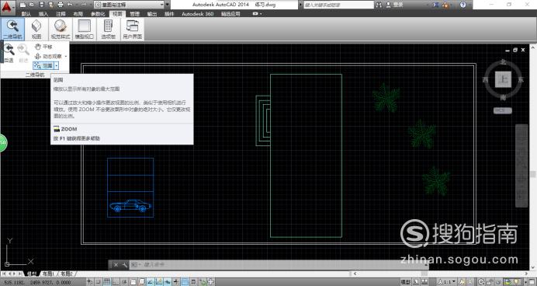Image resolution: width=537 pixels, height=286 pixels.
Task: Select the 平移 pan tool
Action: 43,47
